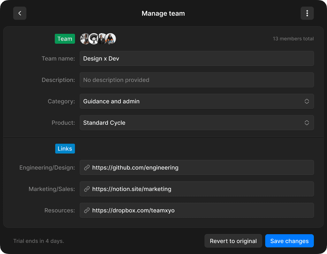The image size is (327, 254).
Task: Open the three-dot more options menu
Action: coord(307,13)
